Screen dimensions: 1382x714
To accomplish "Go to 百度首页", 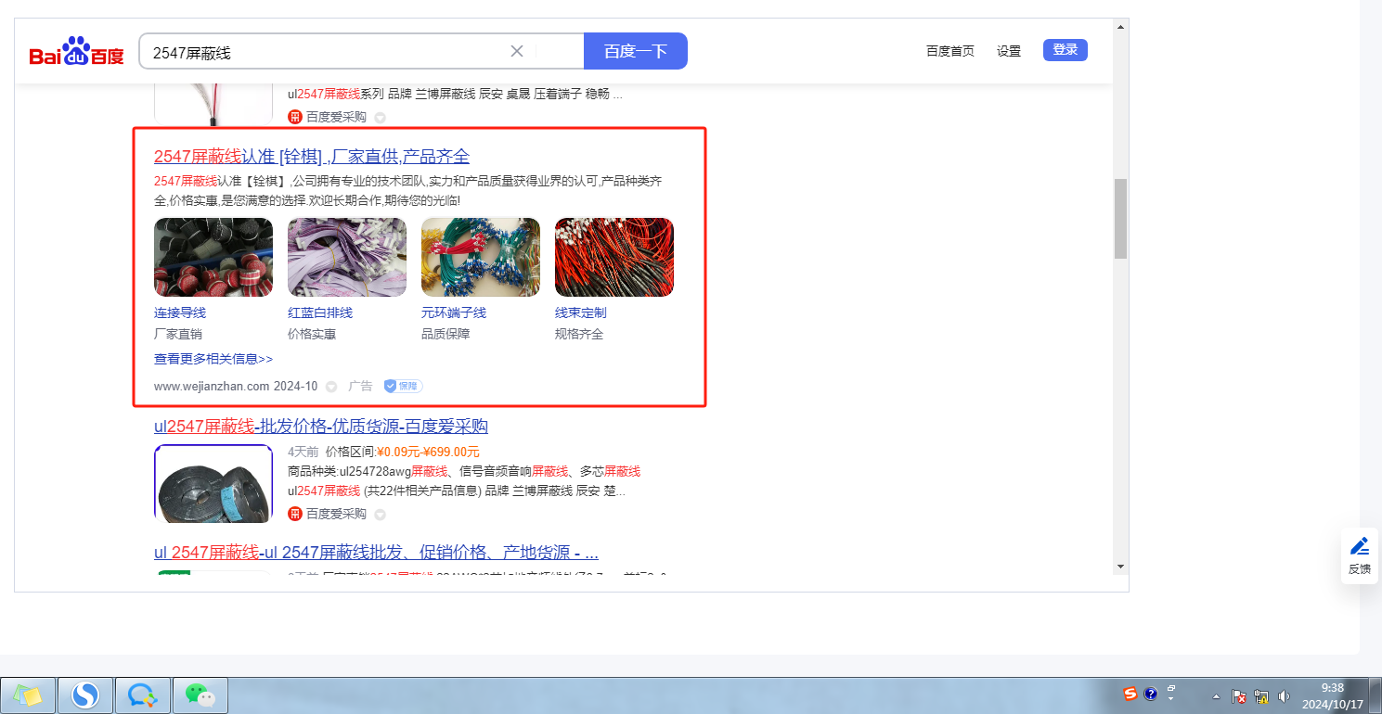I will (x=950, y=51).
